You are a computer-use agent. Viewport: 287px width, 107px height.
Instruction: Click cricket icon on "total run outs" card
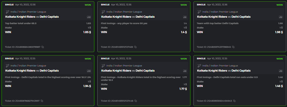pos(199,66)
